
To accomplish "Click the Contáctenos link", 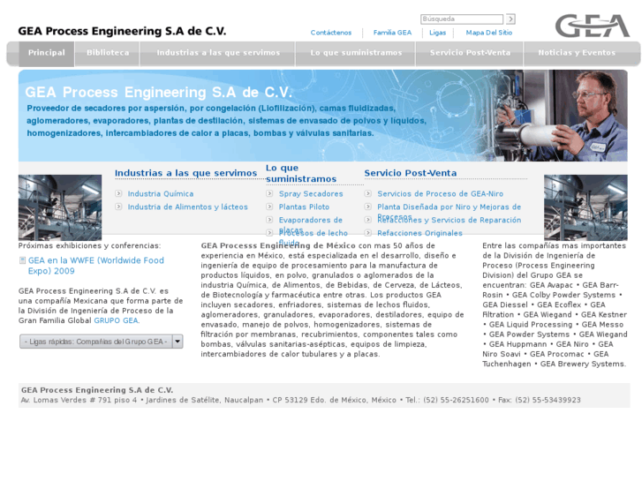I will pos(331,33).
